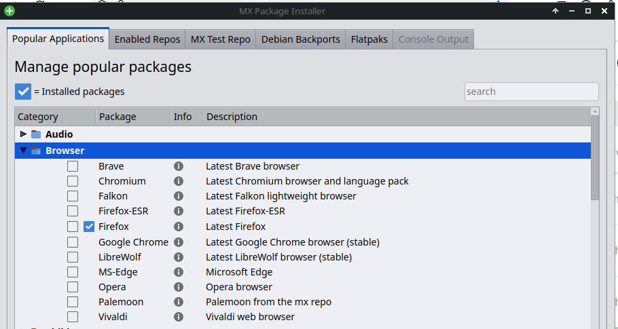Expand the Audio category

click(23, 134)
